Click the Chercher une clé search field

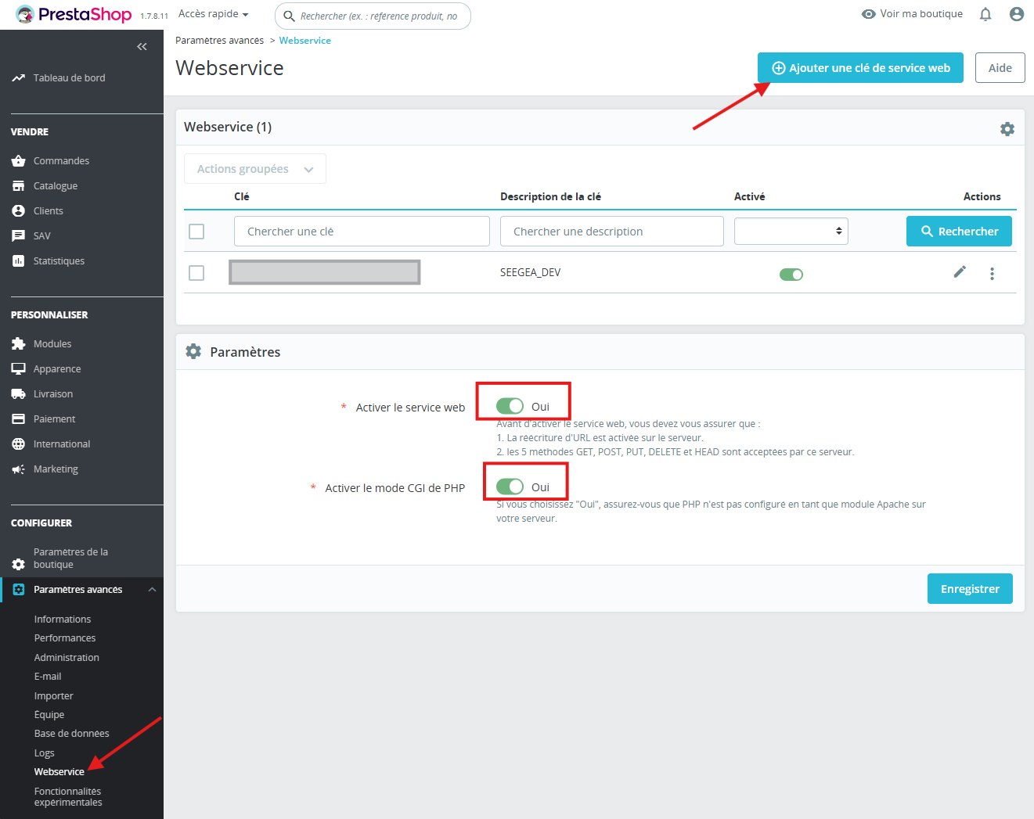(362, 231)
